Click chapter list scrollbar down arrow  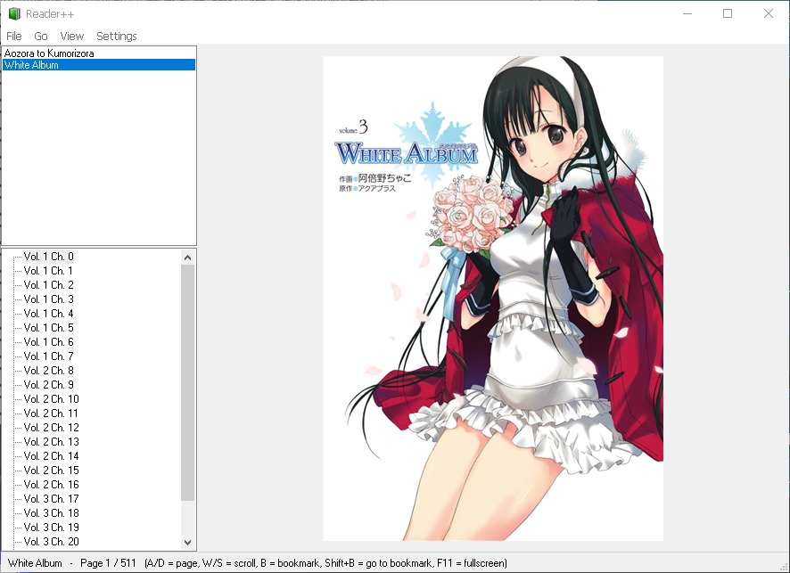[187, 543]
